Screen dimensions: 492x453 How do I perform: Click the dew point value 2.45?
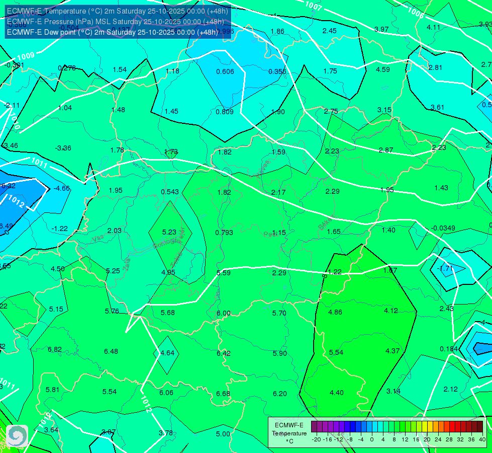pos(330,31)
